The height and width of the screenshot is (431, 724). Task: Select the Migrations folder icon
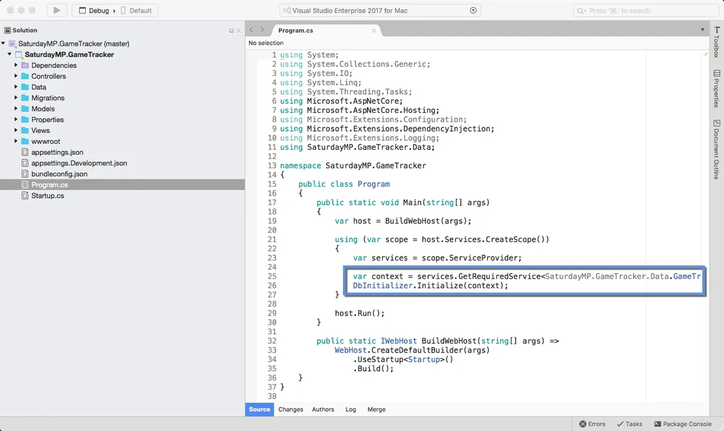pyautogui.click(x=25, y=98)
